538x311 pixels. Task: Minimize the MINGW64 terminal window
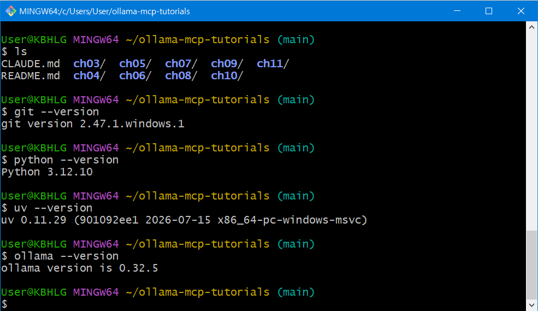(457, 11)
